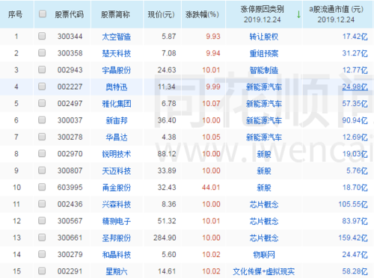Click the 159.42亿 market value
The width and height of the screenshot is (374, 278).
tap(353, 238)
